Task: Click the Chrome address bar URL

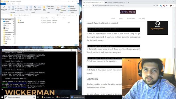Action: [x=109, y=5]
